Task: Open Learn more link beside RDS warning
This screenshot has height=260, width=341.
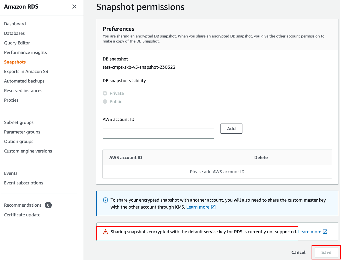Action: click(x=310, y=232)
